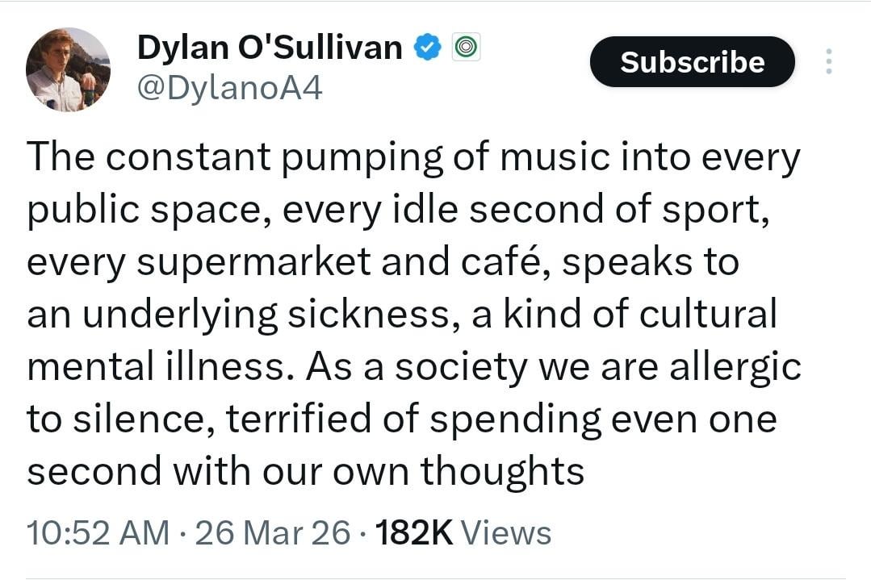Click the line starting "to silence, terrified"
871x580 pixels.
click(x=401, y=419)
